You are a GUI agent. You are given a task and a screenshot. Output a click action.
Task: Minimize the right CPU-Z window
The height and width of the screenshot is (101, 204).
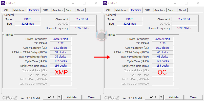point(174,3)
